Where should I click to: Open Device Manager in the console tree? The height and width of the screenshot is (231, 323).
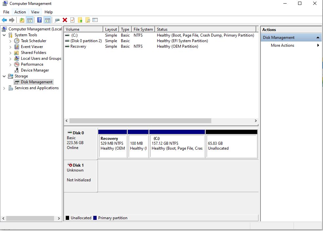[35, 70]
